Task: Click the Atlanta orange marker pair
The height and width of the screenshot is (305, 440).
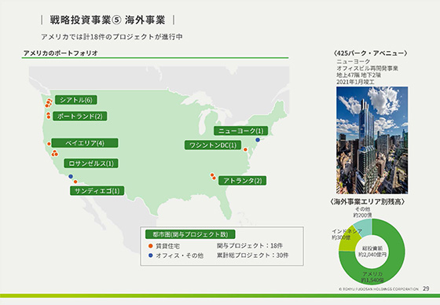Action: click(x=213, y=177)
